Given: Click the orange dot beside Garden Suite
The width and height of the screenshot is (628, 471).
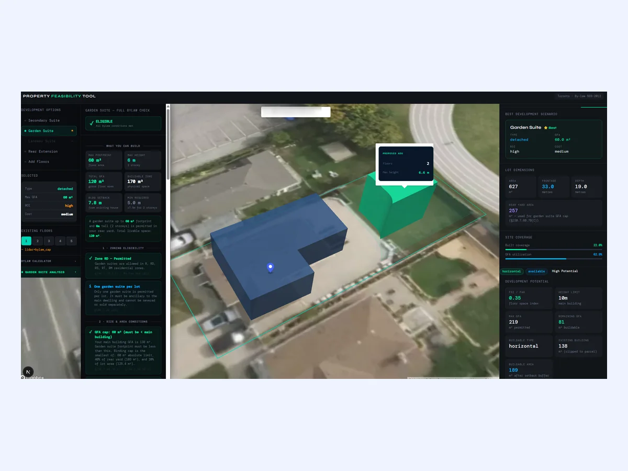Looking at the screenshot, I should point(72,131).
